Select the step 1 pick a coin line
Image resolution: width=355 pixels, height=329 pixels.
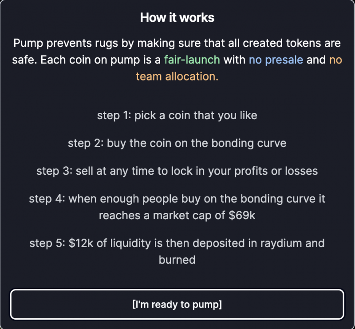pos(177,115)
